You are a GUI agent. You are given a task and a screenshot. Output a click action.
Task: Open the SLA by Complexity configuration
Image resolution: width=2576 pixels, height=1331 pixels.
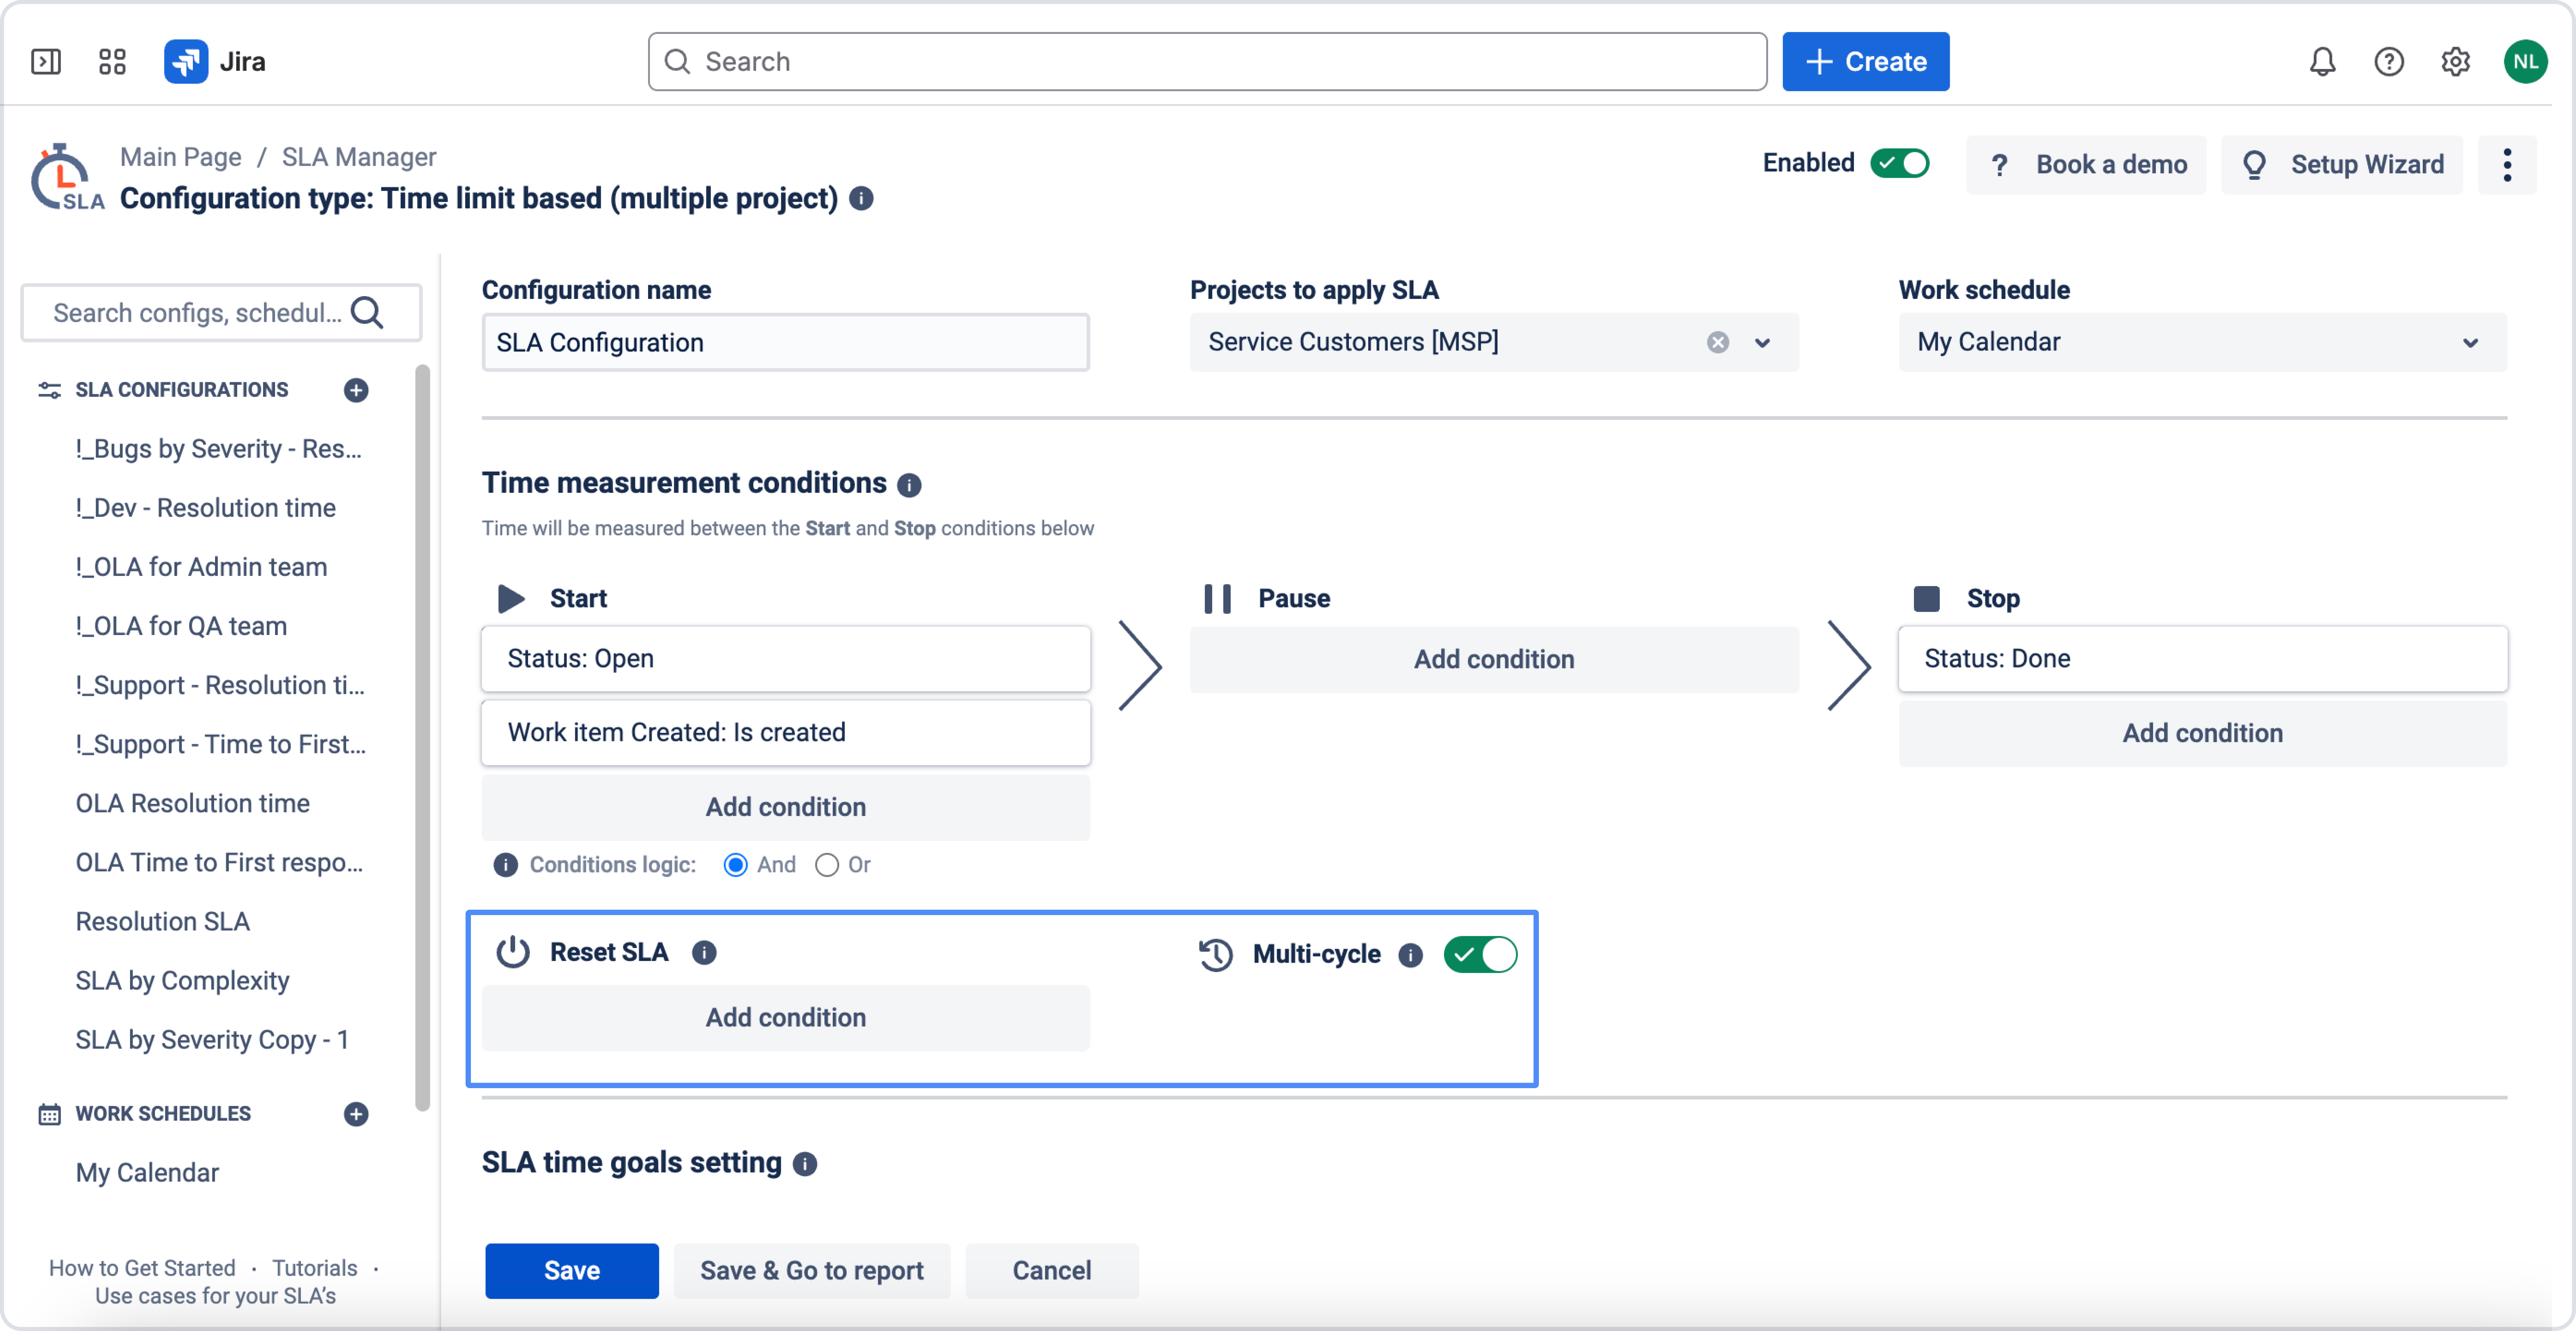tap(182, 981)
